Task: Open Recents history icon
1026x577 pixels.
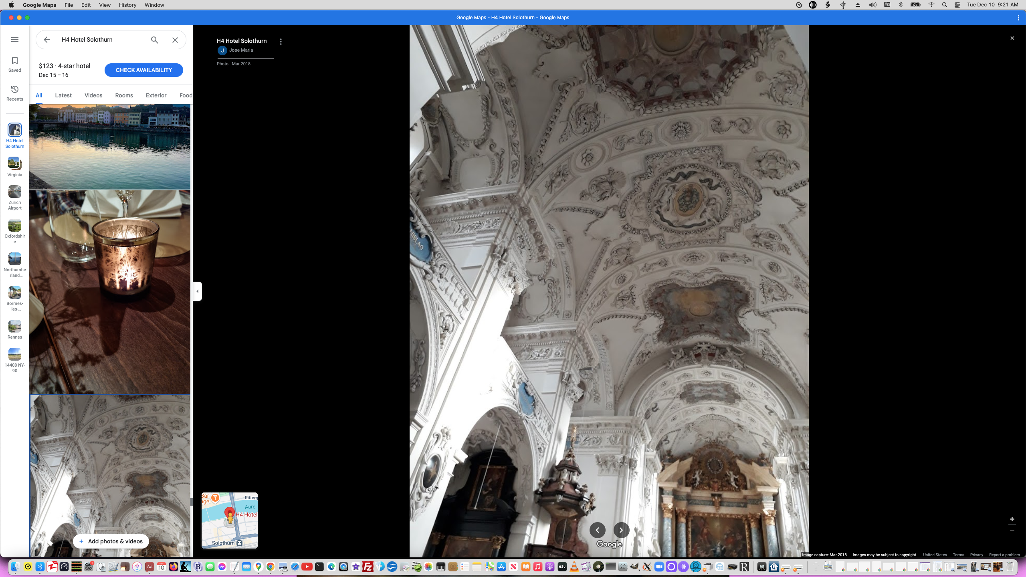Action: pyautogui.click(x=15, y=93)
